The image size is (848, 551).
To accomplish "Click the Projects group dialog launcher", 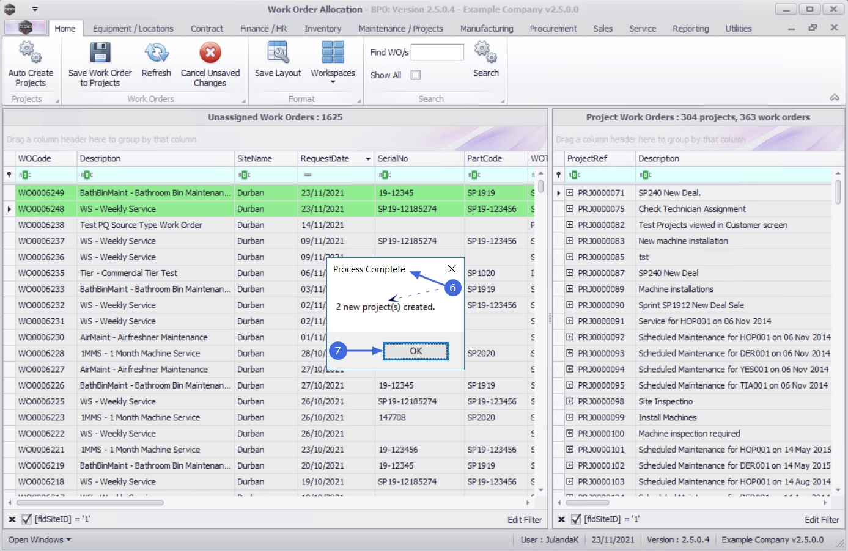I will point(57,101).
